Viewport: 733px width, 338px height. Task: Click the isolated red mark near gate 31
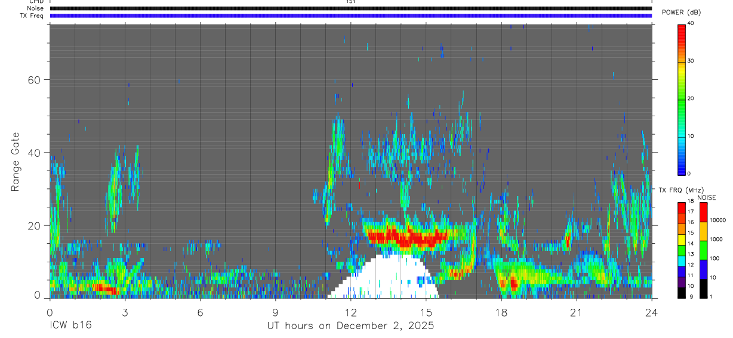(360, 186)
